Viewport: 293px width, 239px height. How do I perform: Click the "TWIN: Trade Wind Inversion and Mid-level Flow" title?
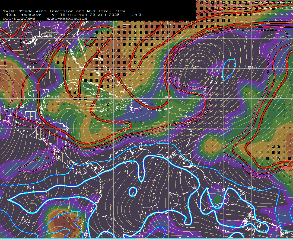click(64, 11)
